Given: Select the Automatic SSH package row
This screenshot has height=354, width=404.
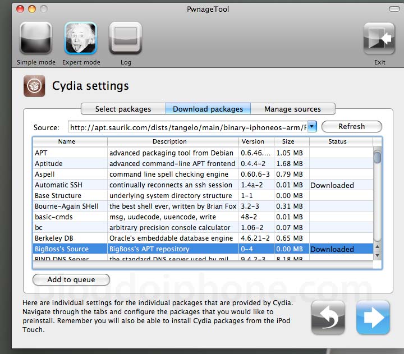Looking at the screenshot, I should click(x=203, y=185).
